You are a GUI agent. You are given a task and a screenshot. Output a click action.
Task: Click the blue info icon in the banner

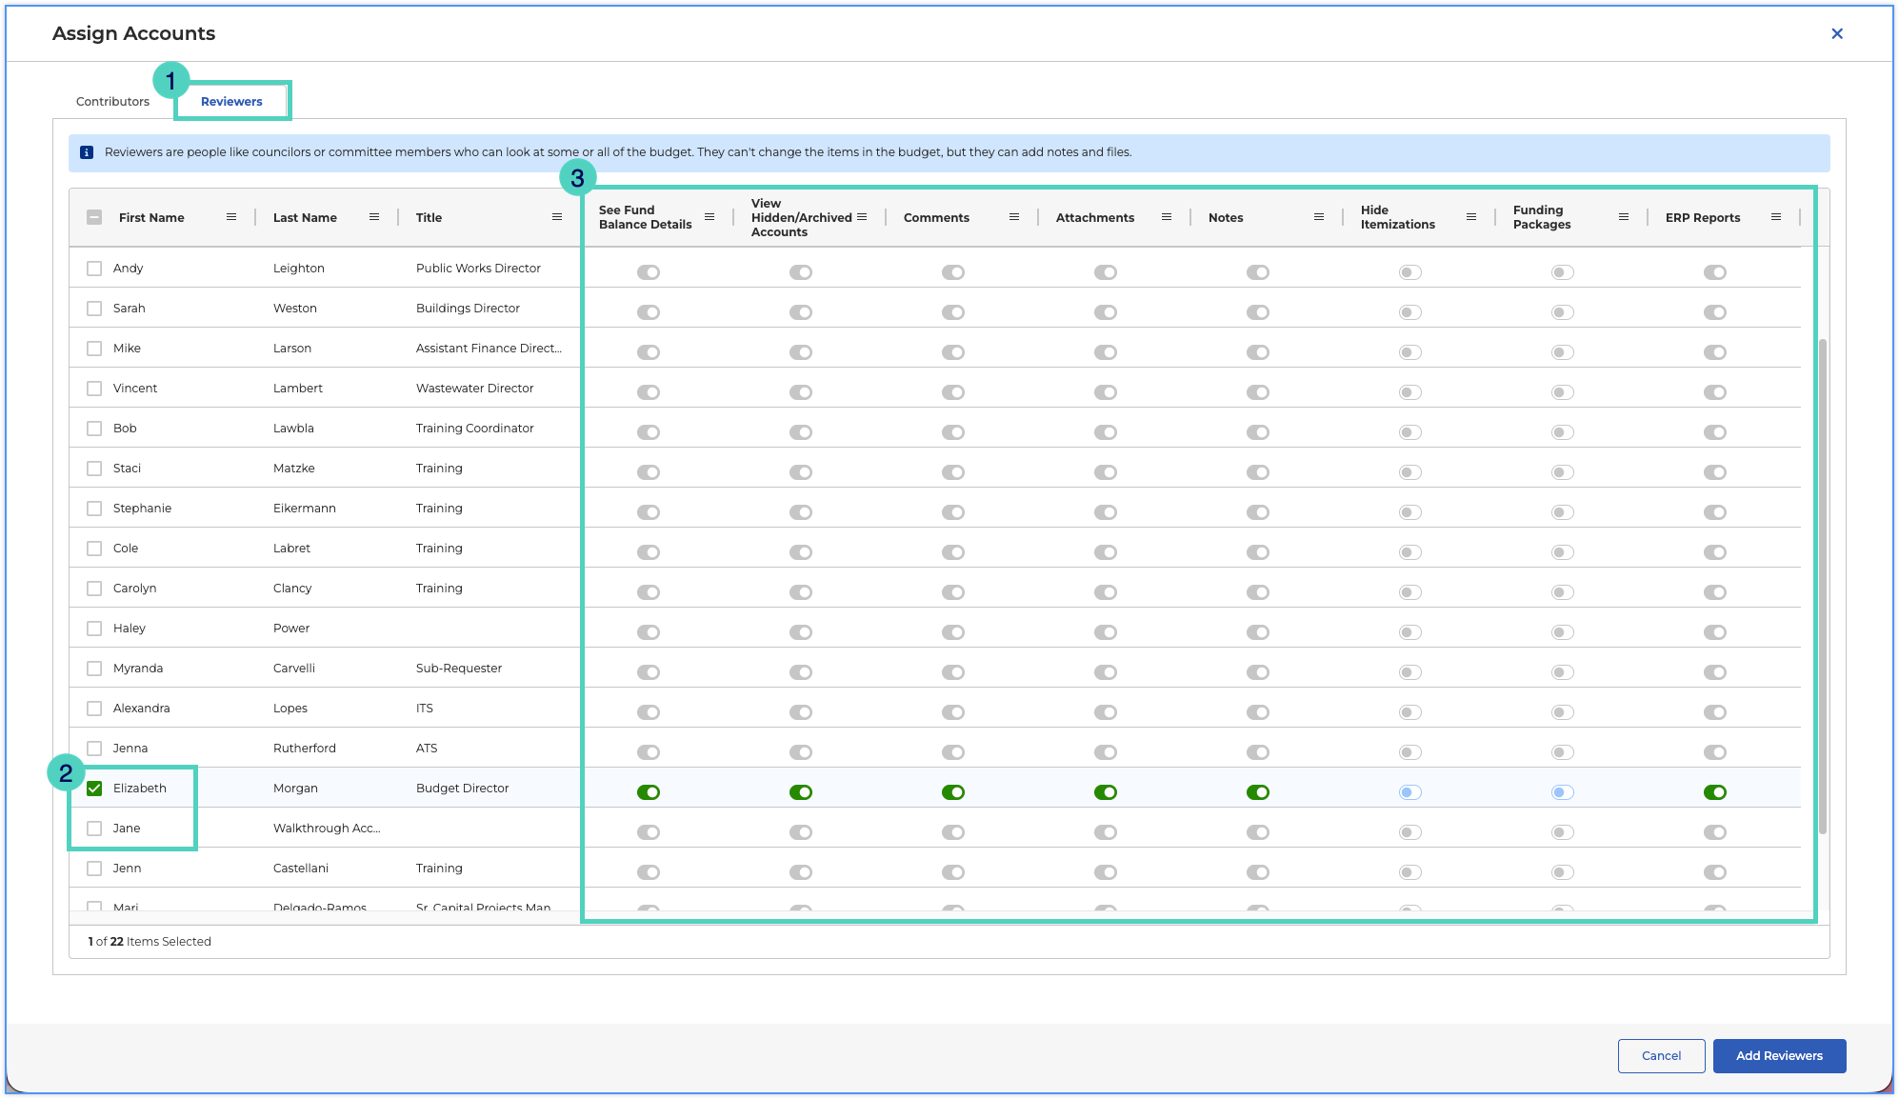click(87, 152)
